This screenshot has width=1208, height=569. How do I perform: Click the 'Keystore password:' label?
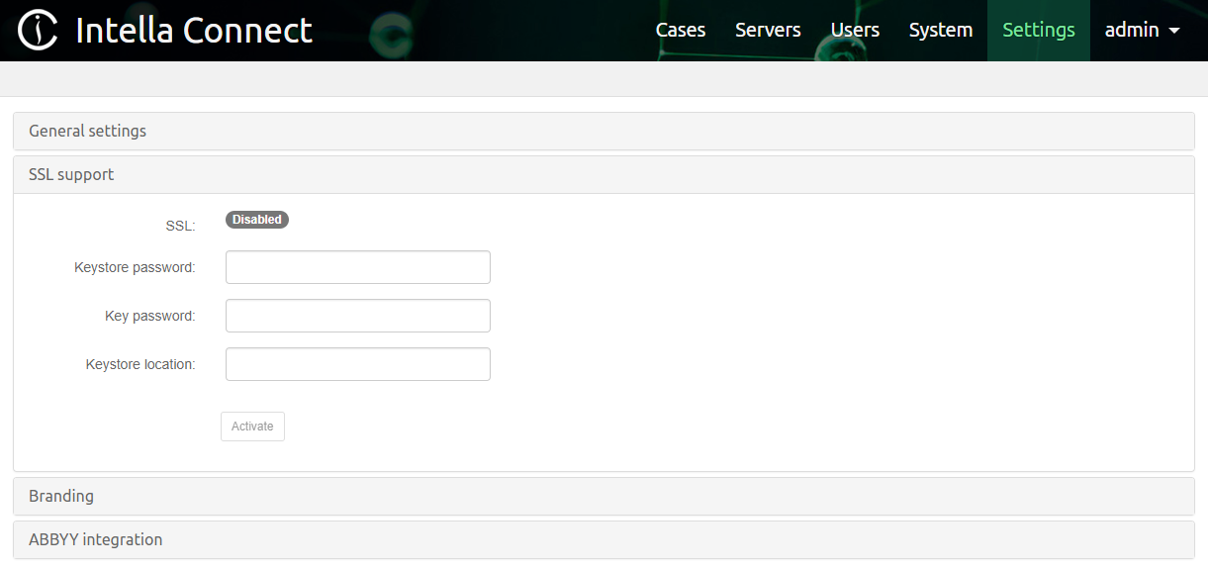pyautogui.click(x=135, y=267)
